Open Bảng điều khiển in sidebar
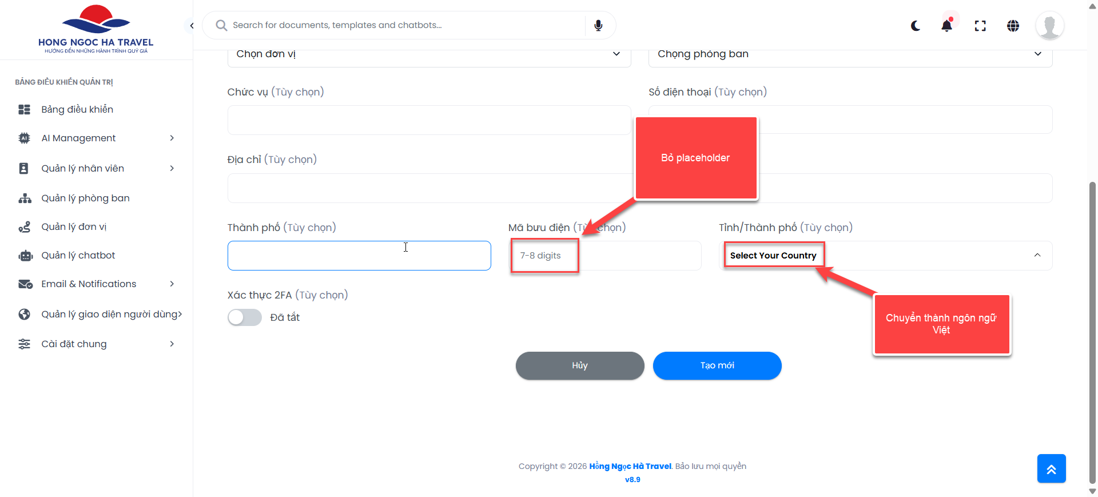Image resolution: width=1098 pixels, height=497 pixels. point(77,109)
